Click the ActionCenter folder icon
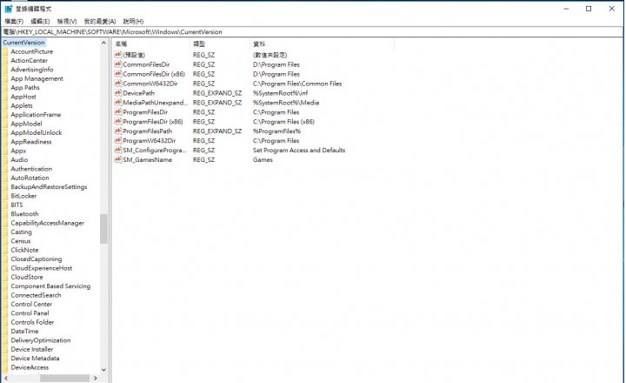626x383 pixels. [x=5, y=60]
